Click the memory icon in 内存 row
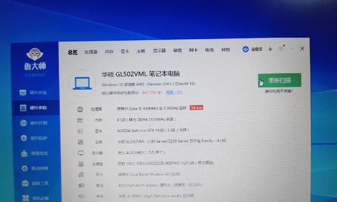The width and height of the screenshot is (337, 202). tap(80, 120)
